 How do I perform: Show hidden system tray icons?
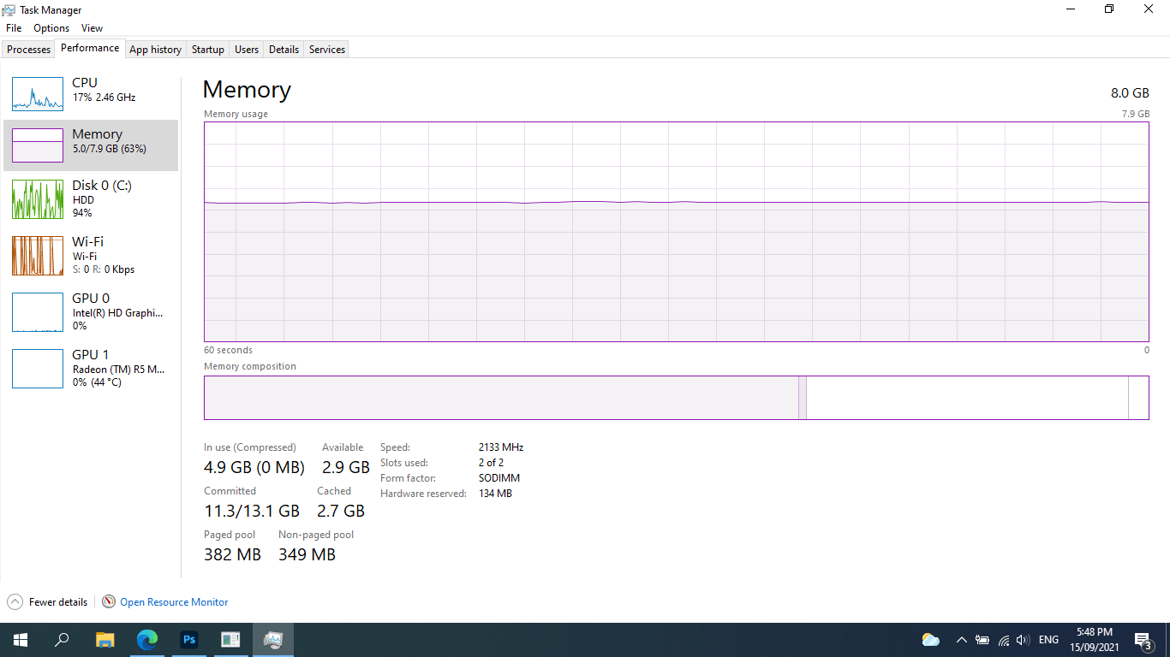tap(961, 640)
